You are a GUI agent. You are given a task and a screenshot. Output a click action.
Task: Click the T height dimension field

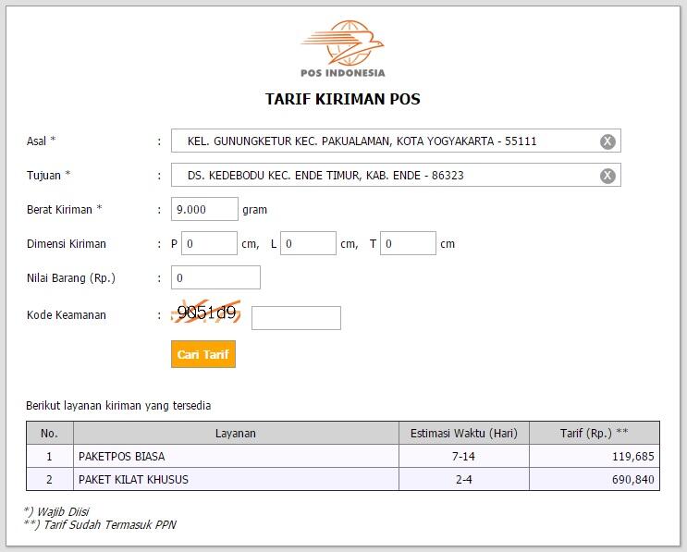[x=408, y=243]
